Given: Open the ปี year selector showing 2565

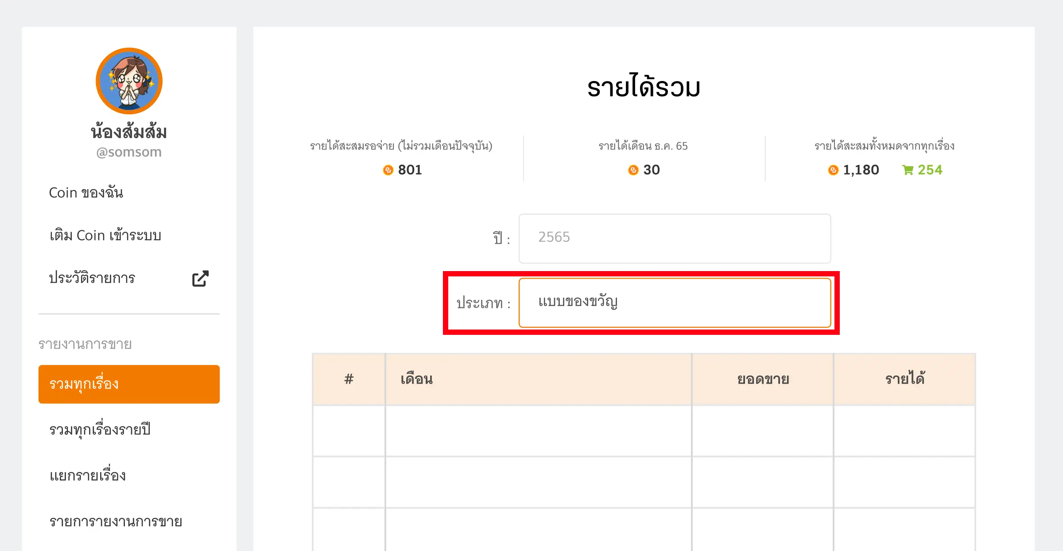Looking at the screenshot, I should 675,238.
